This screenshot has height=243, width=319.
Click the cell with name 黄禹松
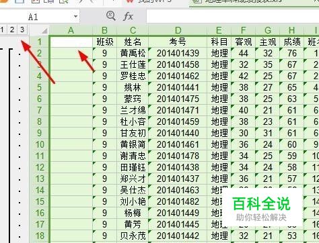[133, 53]
